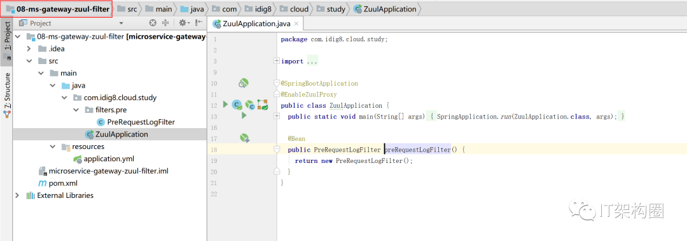Click the Spring bean navigation icon on line 17
Image resolution: width=687 pixels, height=241 pixels.
(244, 138)
